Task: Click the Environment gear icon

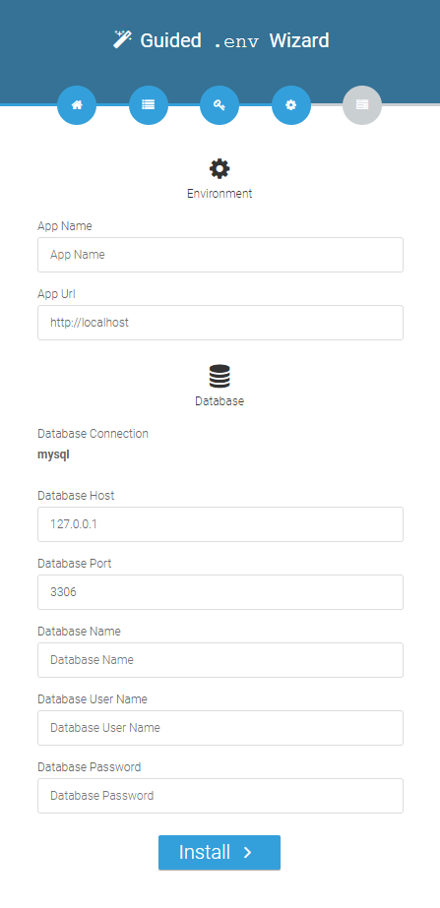Action: (x=220, y=169)
